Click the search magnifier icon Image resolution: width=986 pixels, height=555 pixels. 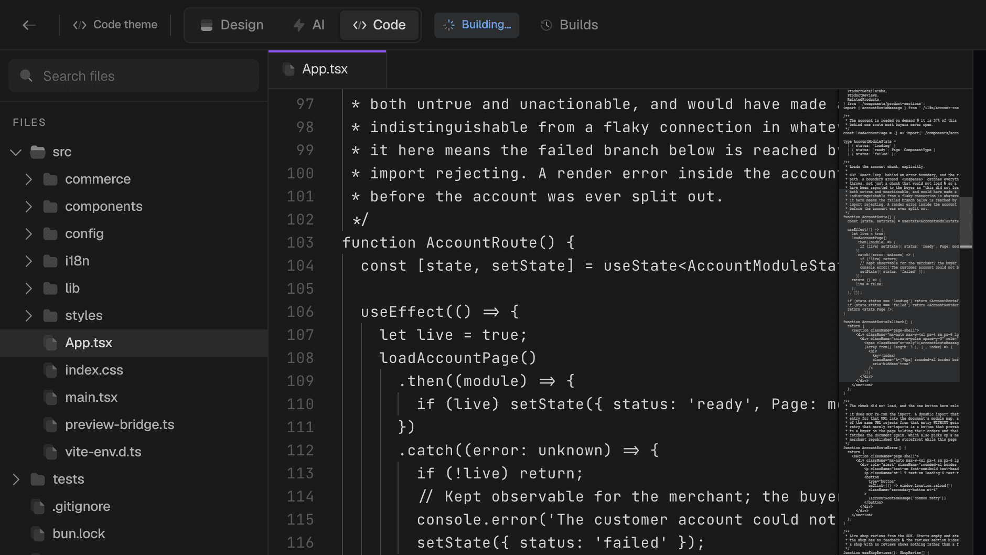(x=26, y=76)
